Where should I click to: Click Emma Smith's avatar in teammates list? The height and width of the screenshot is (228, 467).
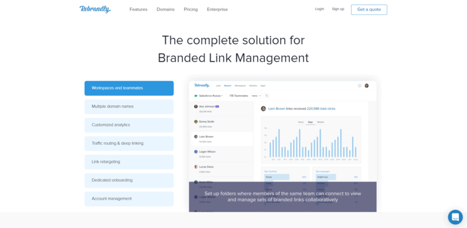[196, 122]
